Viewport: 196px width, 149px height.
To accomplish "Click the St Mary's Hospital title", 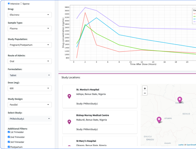I will pos(86,141).
